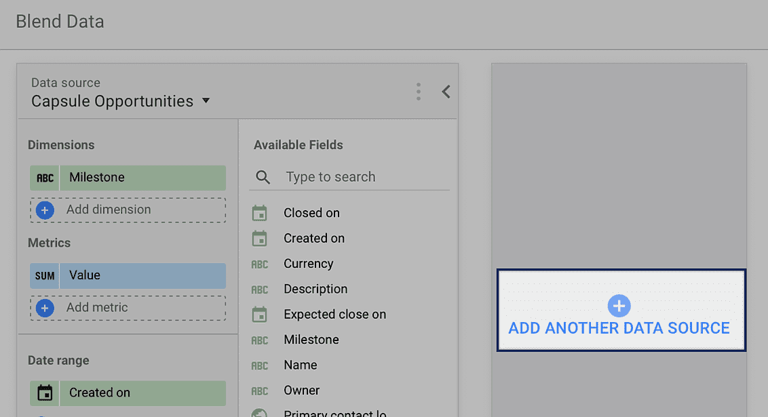Viewport: 768px width, 417px height.
Task: Click the ABC icon on Milestone dimension
Action: pyautogui.click(x=45, y=178)
